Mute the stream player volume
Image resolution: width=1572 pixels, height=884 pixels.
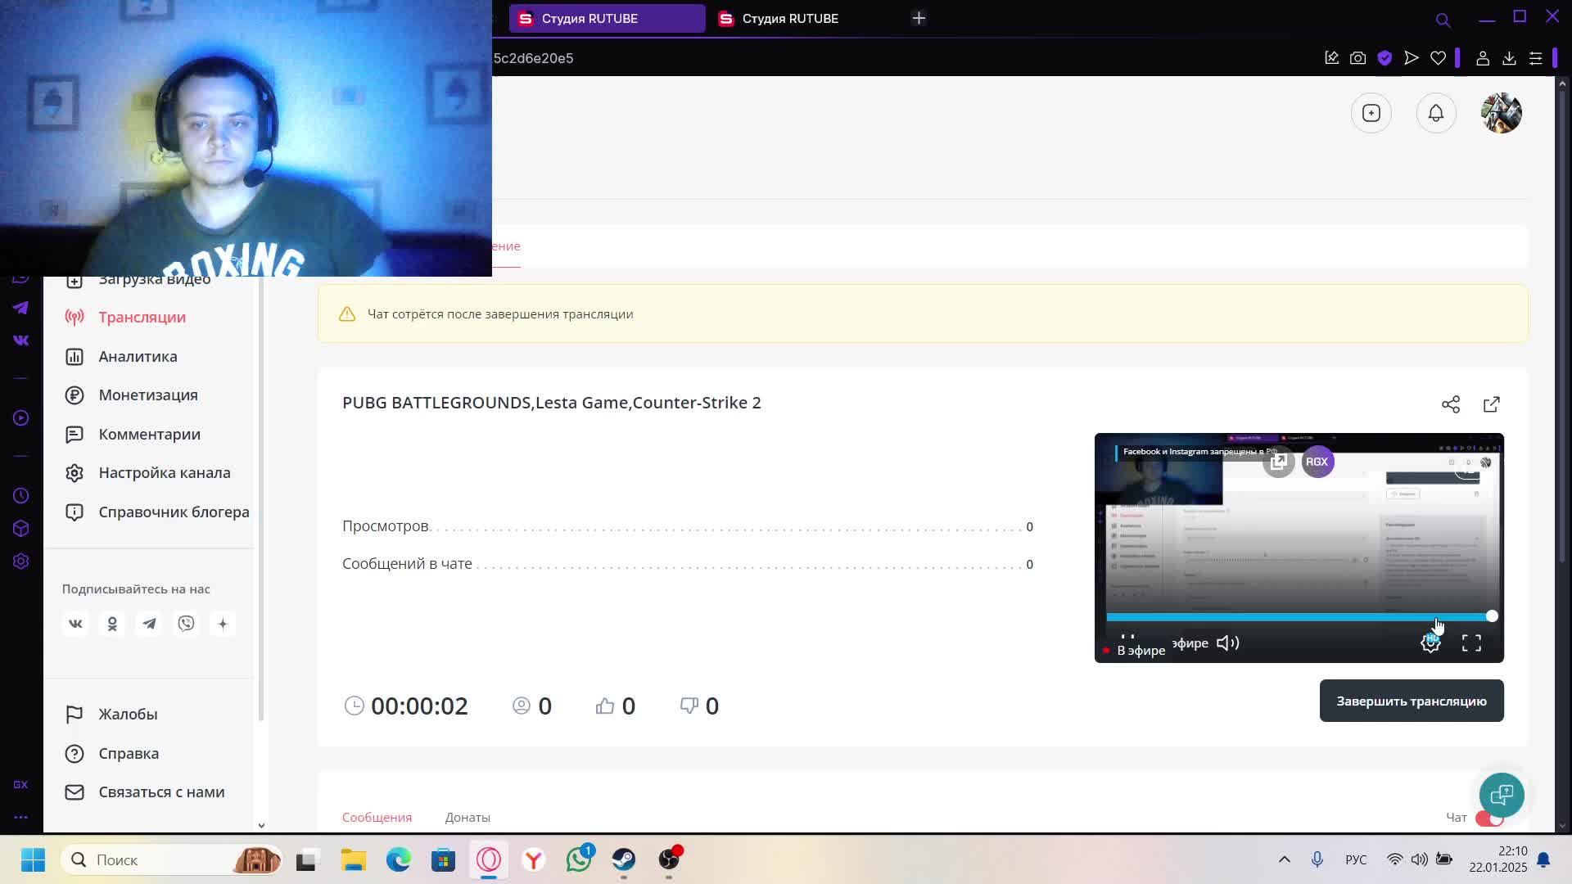click(1226, 643)
